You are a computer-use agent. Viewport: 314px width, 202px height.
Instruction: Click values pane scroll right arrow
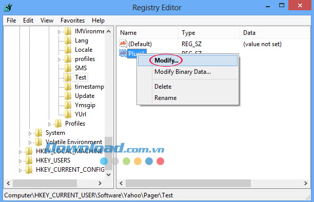(x=305, y=183)
